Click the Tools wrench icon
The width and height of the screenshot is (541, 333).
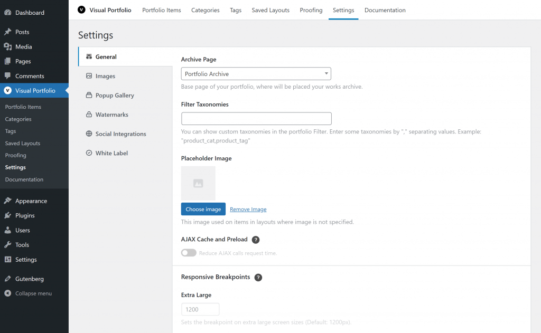[x=7, y=245]
